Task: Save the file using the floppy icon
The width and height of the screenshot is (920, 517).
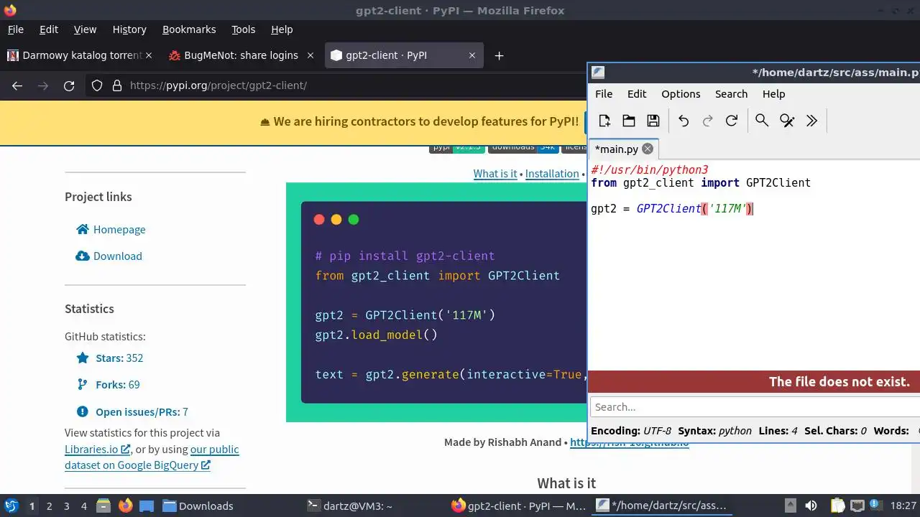Action: pos(653,121)
